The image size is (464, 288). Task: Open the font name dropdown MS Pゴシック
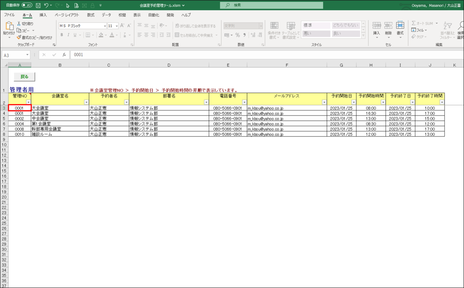[105, 26]
